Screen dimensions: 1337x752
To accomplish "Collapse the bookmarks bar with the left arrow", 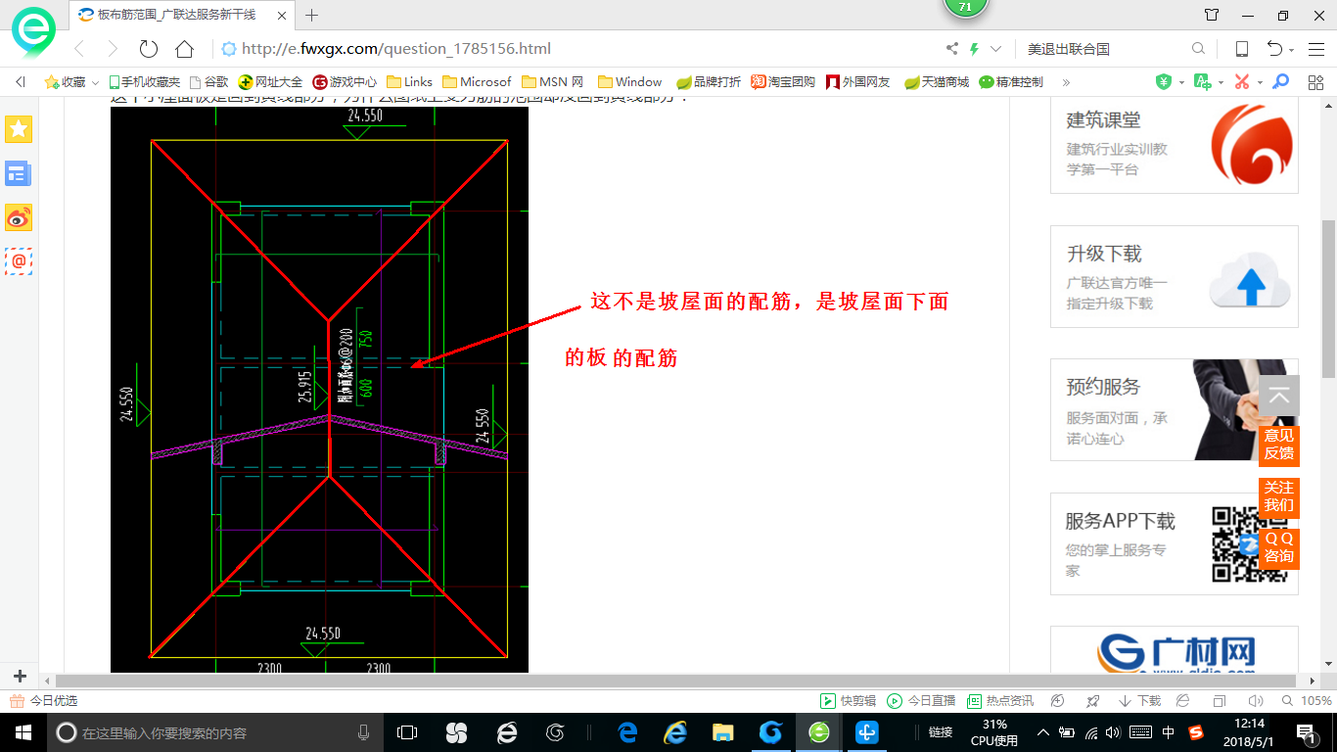I will click(21, 82).
